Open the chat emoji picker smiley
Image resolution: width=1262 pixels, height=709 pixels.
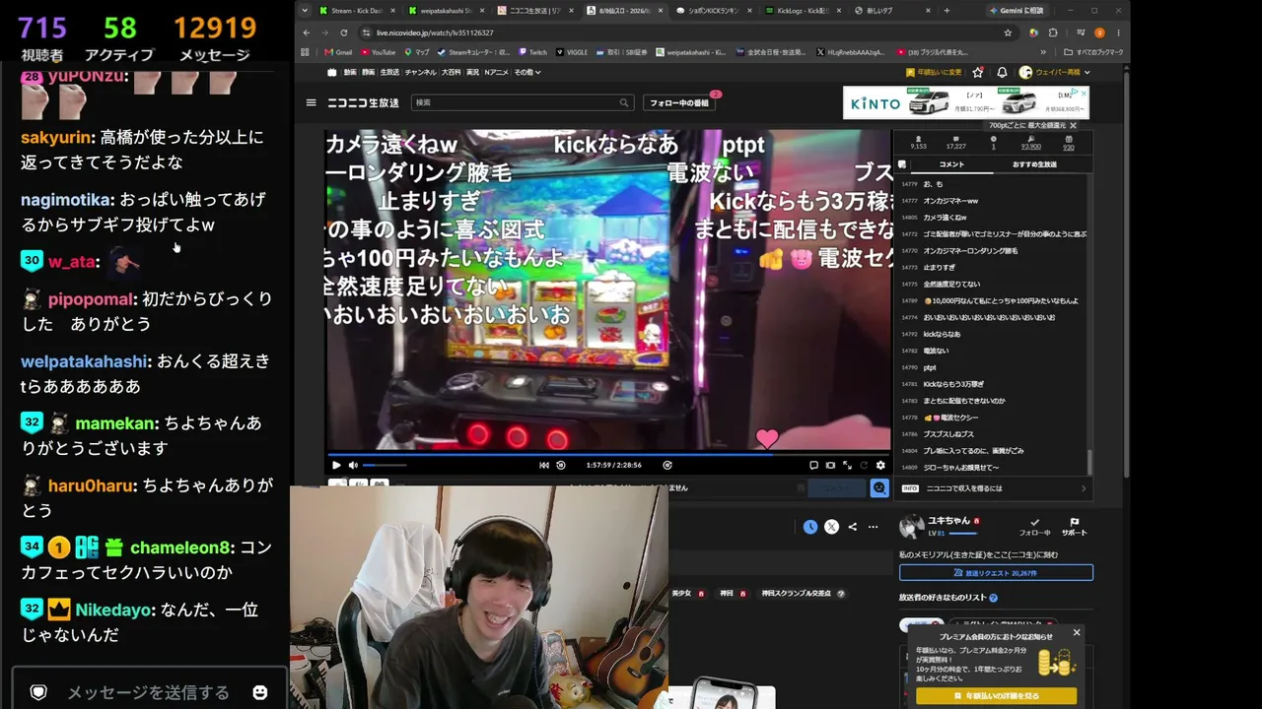point(260,692)
